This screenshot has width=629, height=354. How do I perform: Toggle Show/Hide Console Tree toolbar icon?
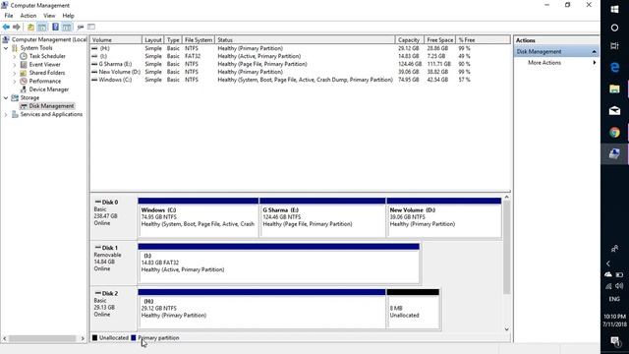[x=41, y=27]
